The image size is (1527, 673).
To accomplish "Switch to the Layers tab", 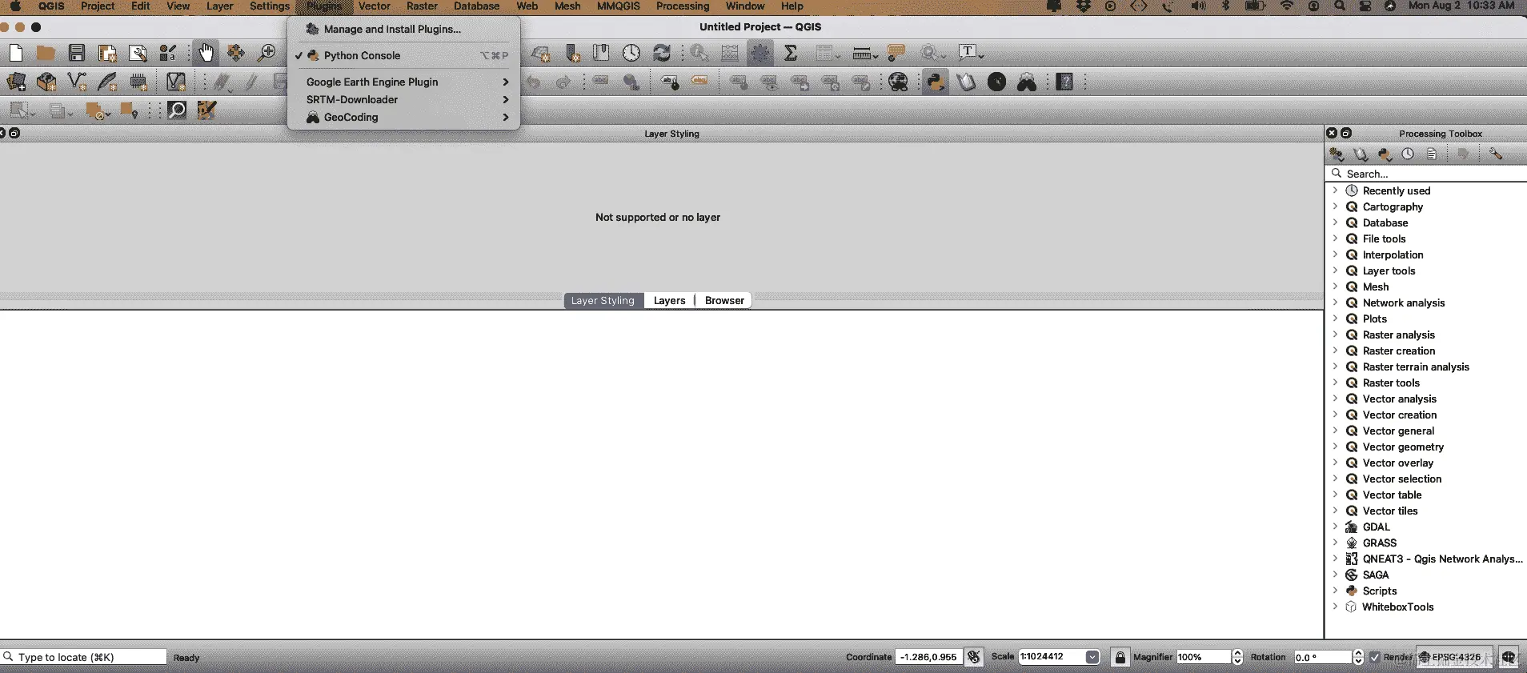I will coord(669,301).
